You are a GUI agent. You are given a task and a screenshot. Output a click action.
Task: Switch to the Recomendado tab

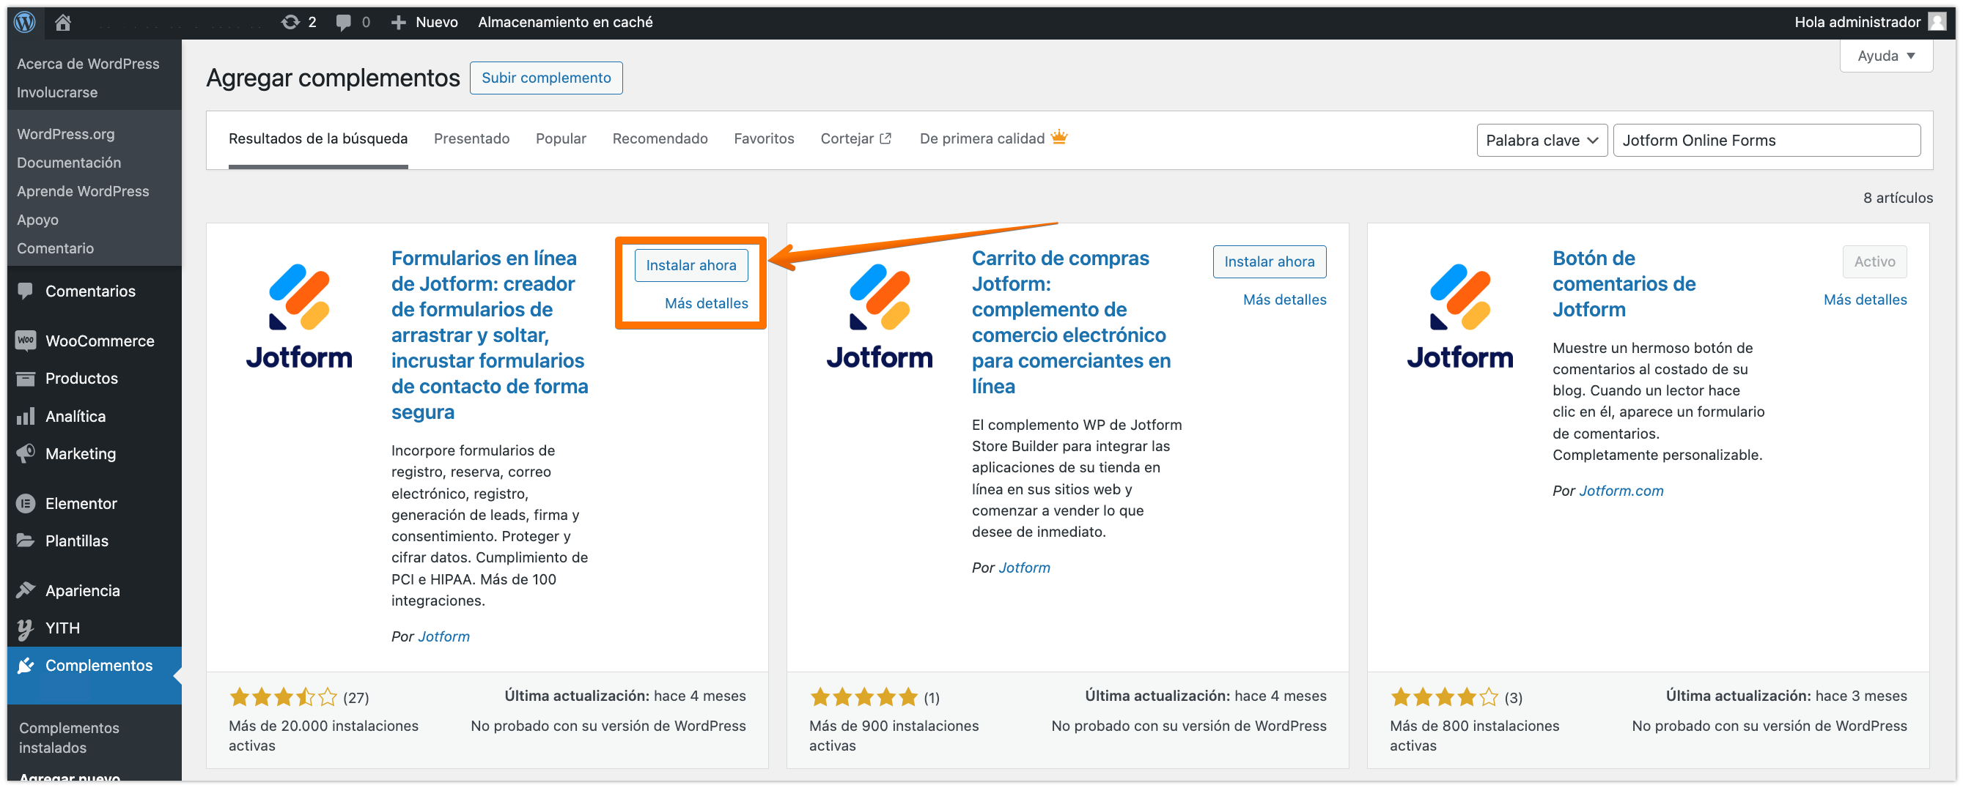point(660,138)
